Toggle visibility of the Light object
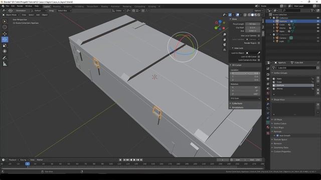 coord(318,41)
